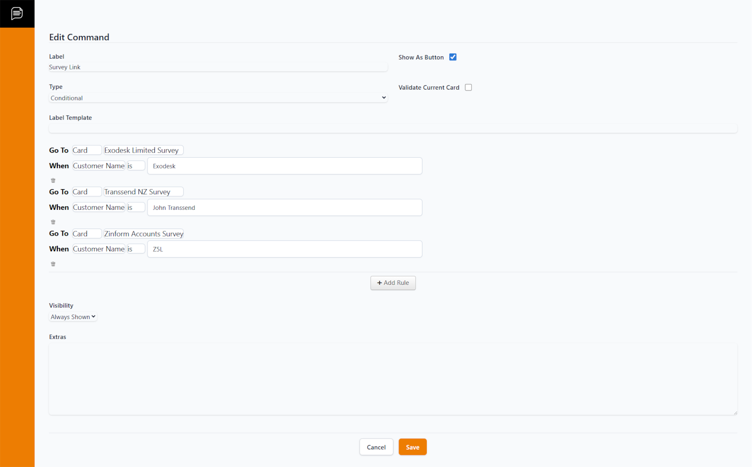Delete the Exodesk Limited Survey rule

tap(53, 181)
